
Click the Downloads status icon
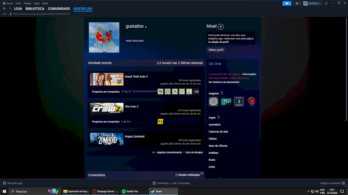coord(154,183)
